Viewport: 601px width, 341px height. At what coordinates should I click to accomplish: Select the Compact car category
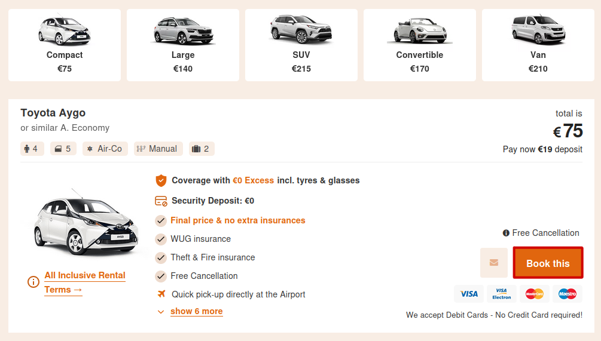[65, 45]
